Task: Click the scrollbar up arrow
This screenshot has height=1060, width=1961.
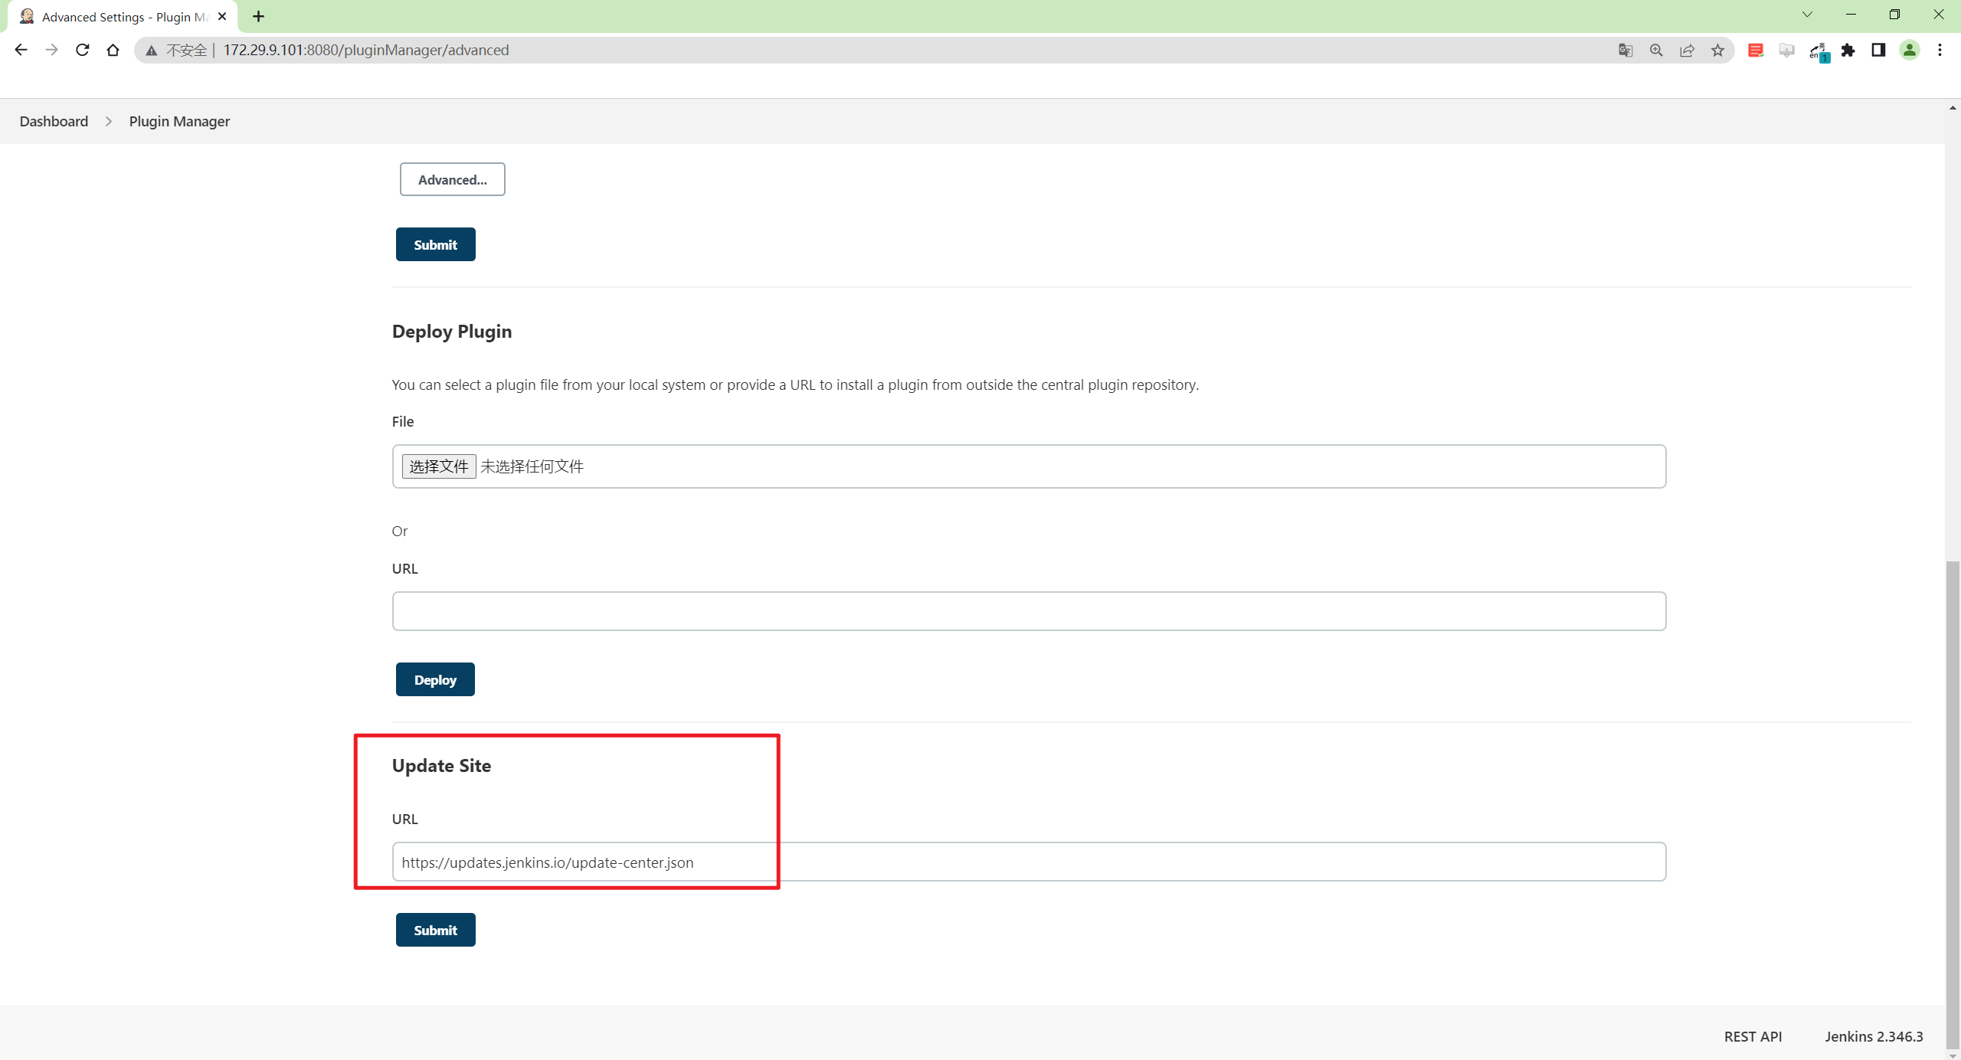Action: [x=1953, y=108]
